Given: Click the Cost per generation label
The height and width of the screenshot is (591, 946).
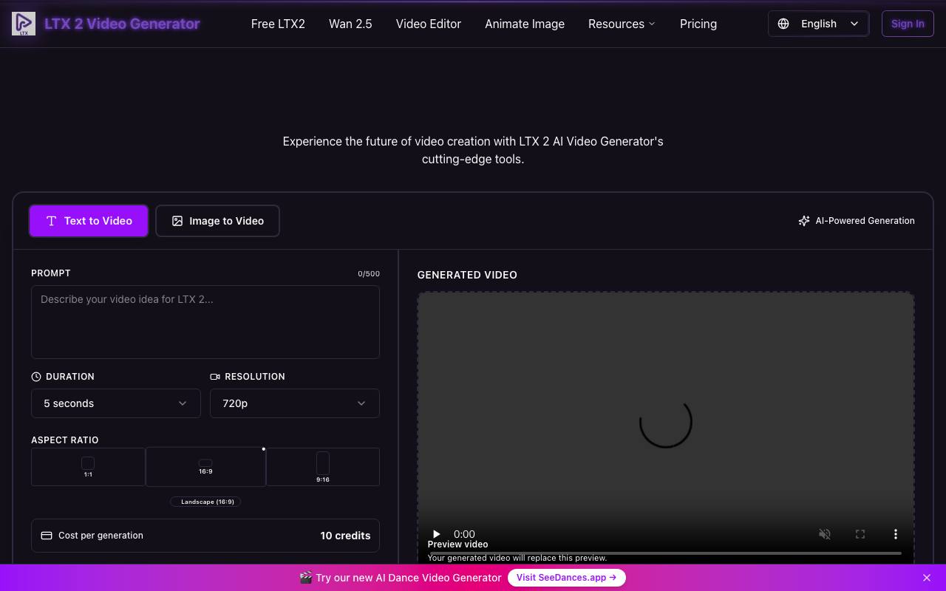Looking at the screenshot, I should (x=101, y=536).
